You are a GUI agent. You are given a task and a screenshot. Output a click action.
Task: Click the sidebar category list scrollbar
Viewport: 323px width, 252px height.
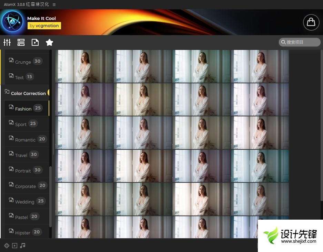[x=51, y=196]
